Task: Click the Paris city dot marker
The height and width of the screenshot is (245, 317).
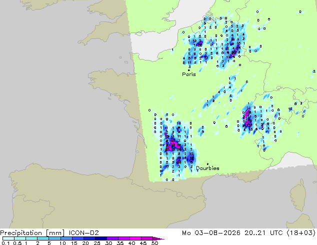Action: (189, 70)
